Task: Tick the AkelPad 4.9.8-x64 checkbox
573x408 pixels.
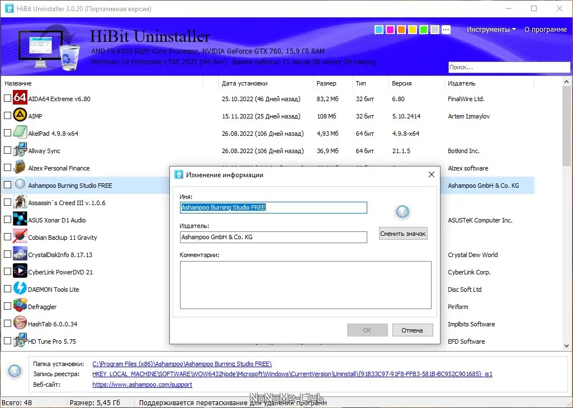Action: pyautogui.click(x=7, y=133)
